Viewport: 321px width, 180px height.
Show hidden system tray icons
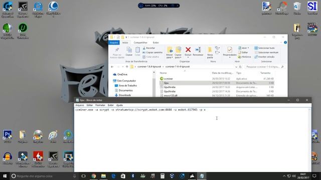[284, 176]
